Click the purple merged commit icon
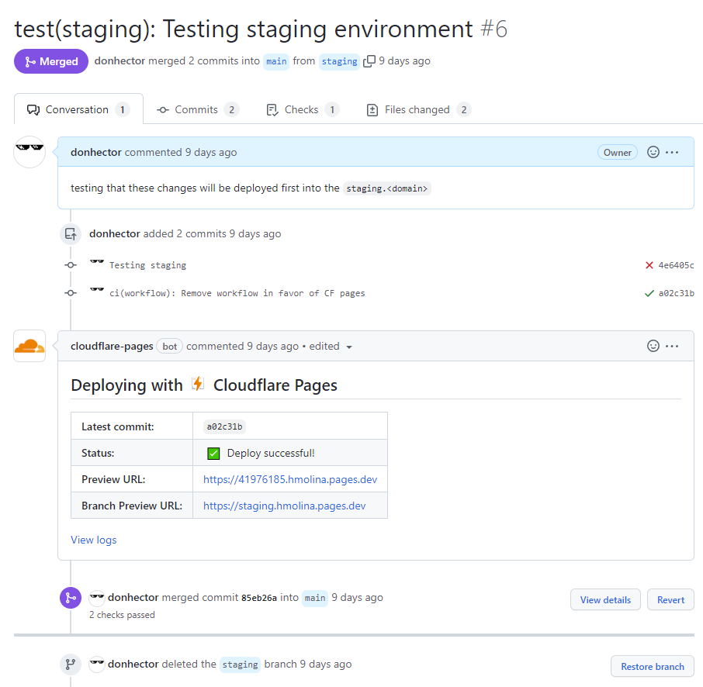This screenshot has height=687, width=703. (71, 598)
